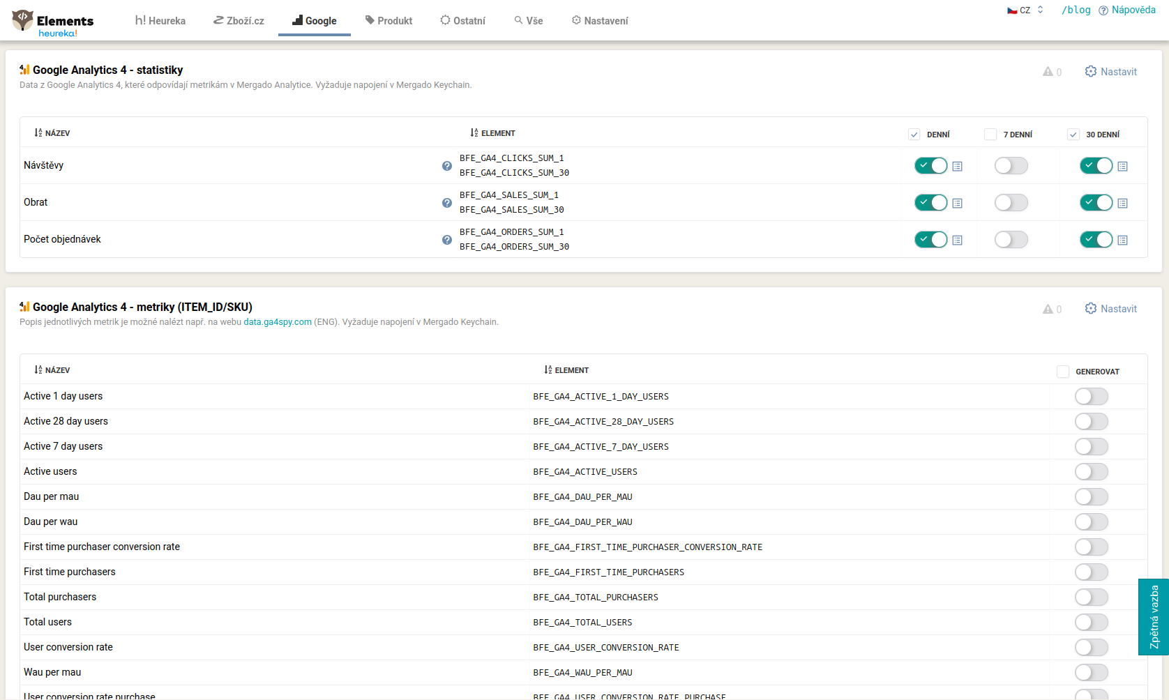Click warning triangle in statistiky header
This screenshot has width=1169, height=700.
(1048, 72)
